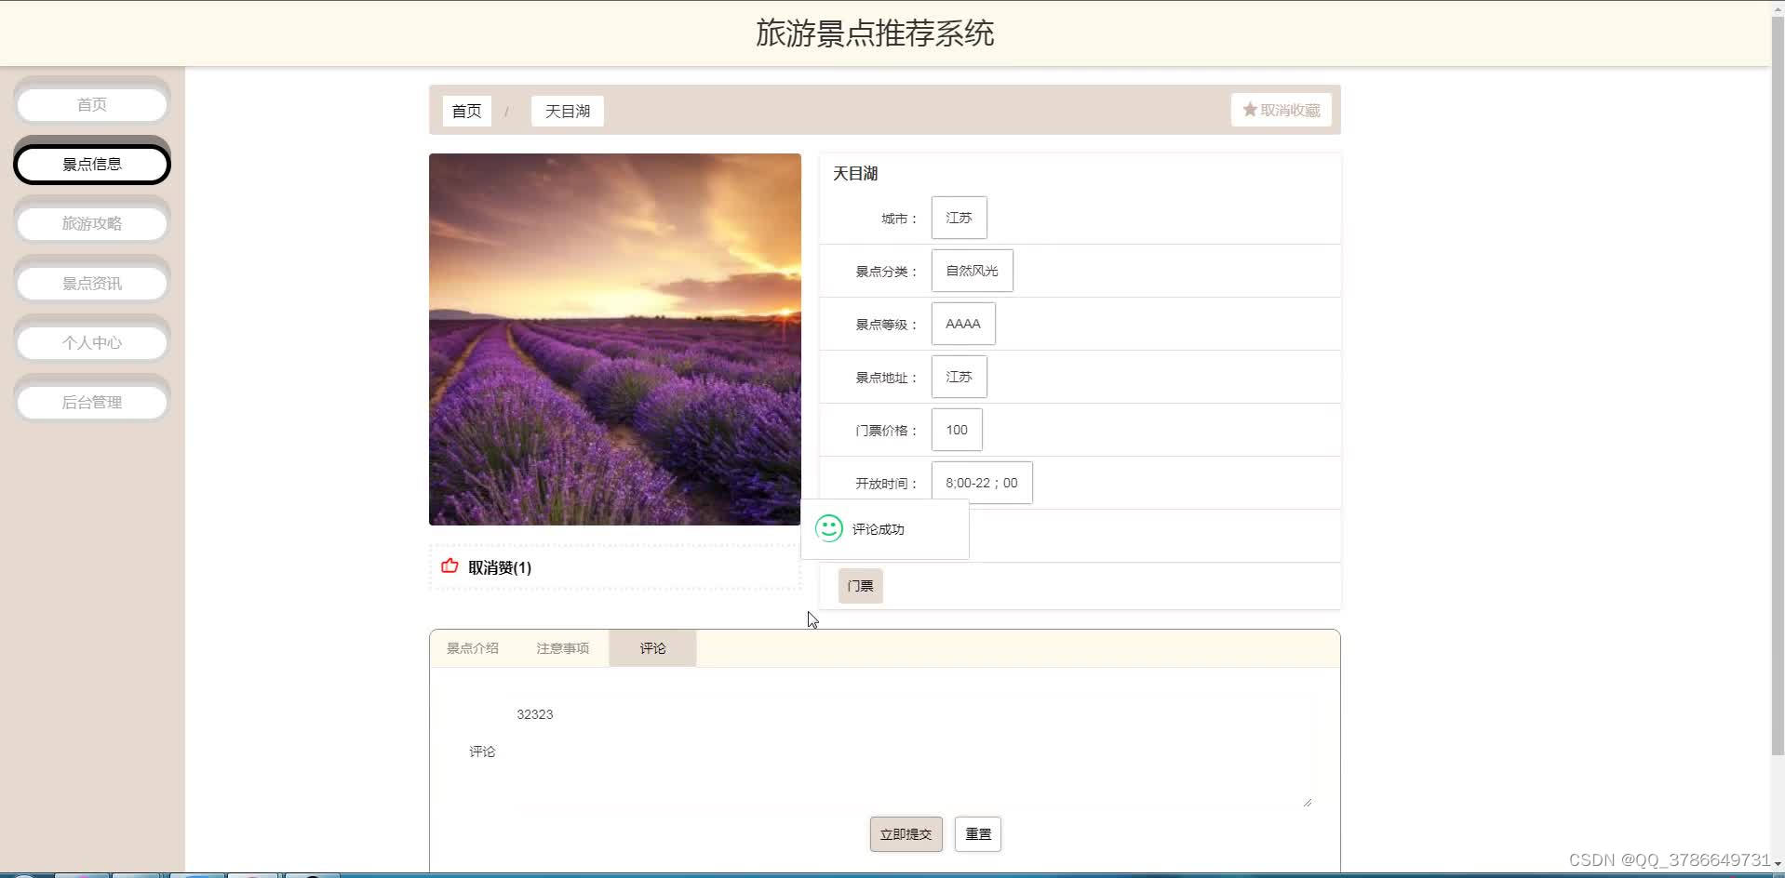
Task: Go to 景点资讯 in the sidebar
Action: coord(92,284)
